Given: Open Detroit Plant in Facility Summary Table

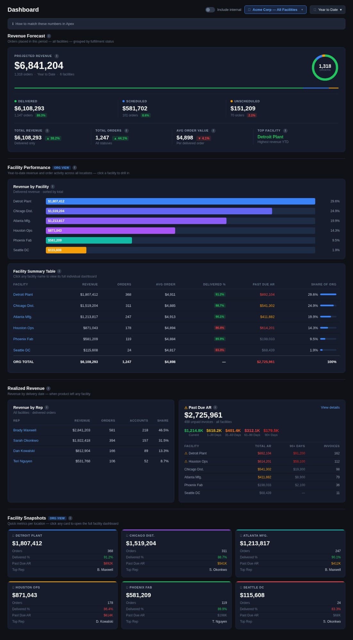Looking at the screenshot, I should 23,294.
